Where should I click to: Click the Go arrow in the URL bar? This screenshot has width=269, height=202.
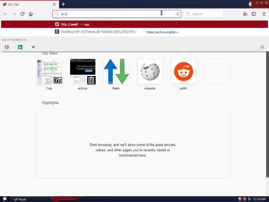coord(177,14)
